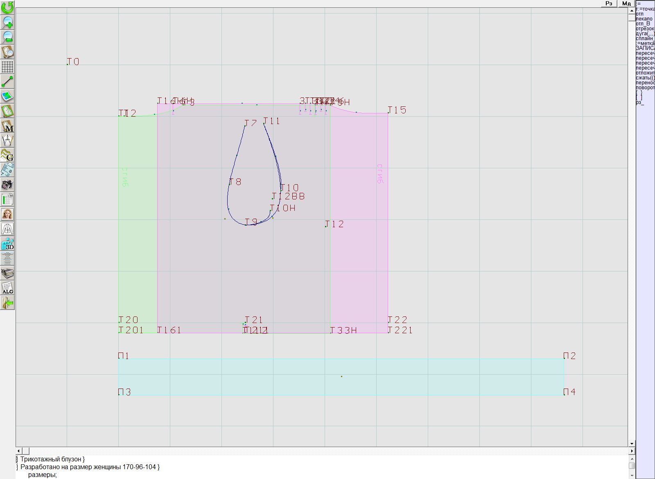The image size is (655, 479).
Task: Zoom out with the magnifier minus icon
Action: pyautogui.click(x=7, y=37)
